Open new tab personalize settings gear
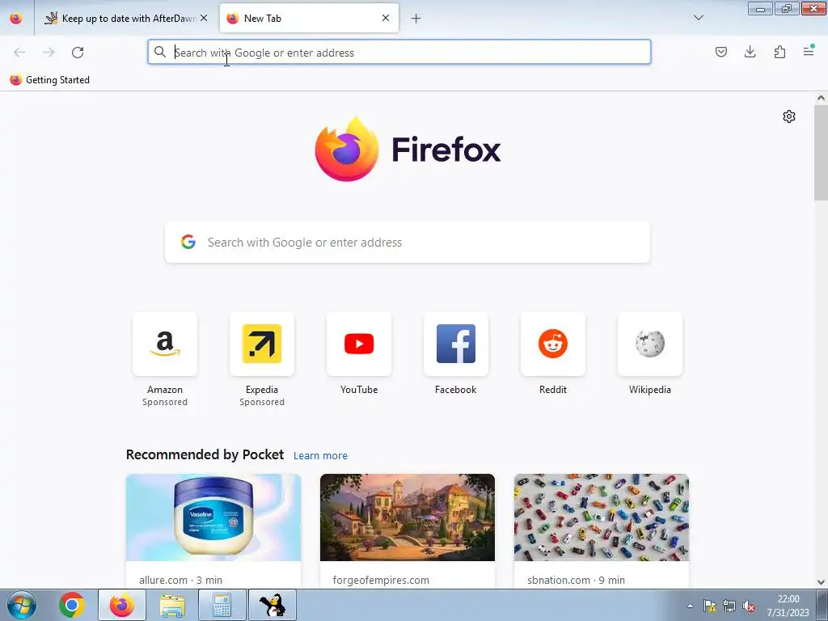The width and height of the screenshot is (828, 621). pyautogui.click(x=789, y=116)
